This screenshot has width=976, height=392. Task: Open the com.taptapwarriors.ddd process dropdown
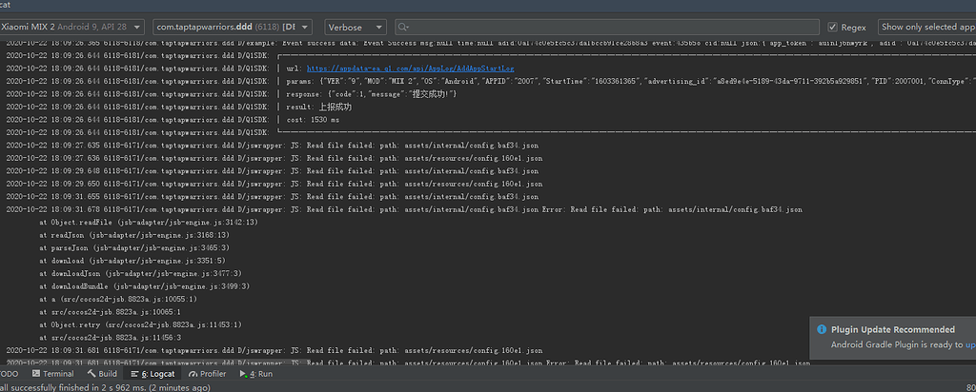coord(234,28)
